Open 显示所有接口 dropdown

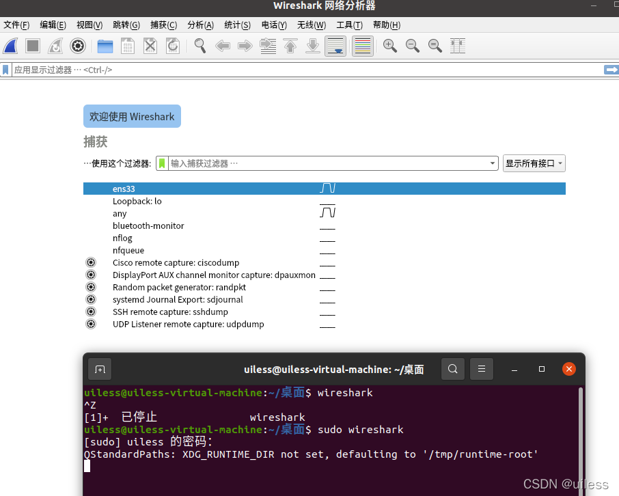[x=534, y=163]
